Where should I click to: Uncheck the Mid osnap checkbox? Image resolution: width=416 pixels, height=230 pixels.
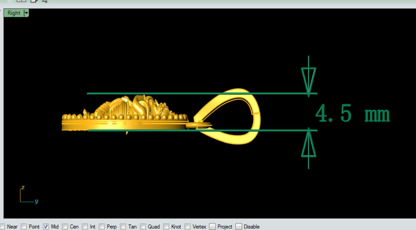coord(46,227)
